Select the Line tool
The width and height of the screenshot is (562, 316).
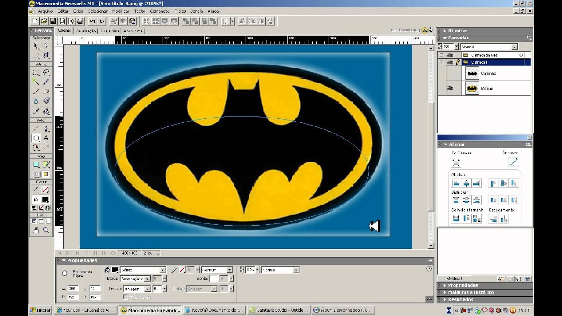pyautogui.click(x=36, y=129)
